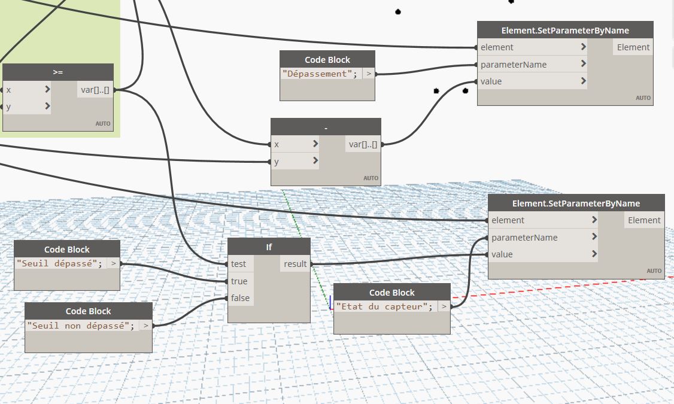
Task: Click AUTO lacing label on top SetParameterByName node
Action: click(x=643, y=98)
